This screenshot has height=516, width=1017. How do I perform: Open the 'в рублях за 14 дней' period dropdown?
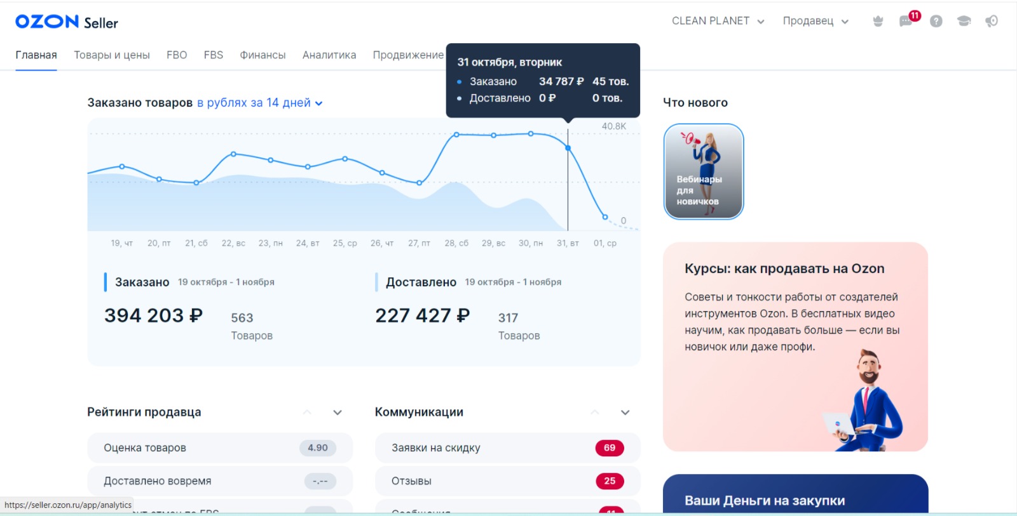pyautogui.click(x=260, y=103)
